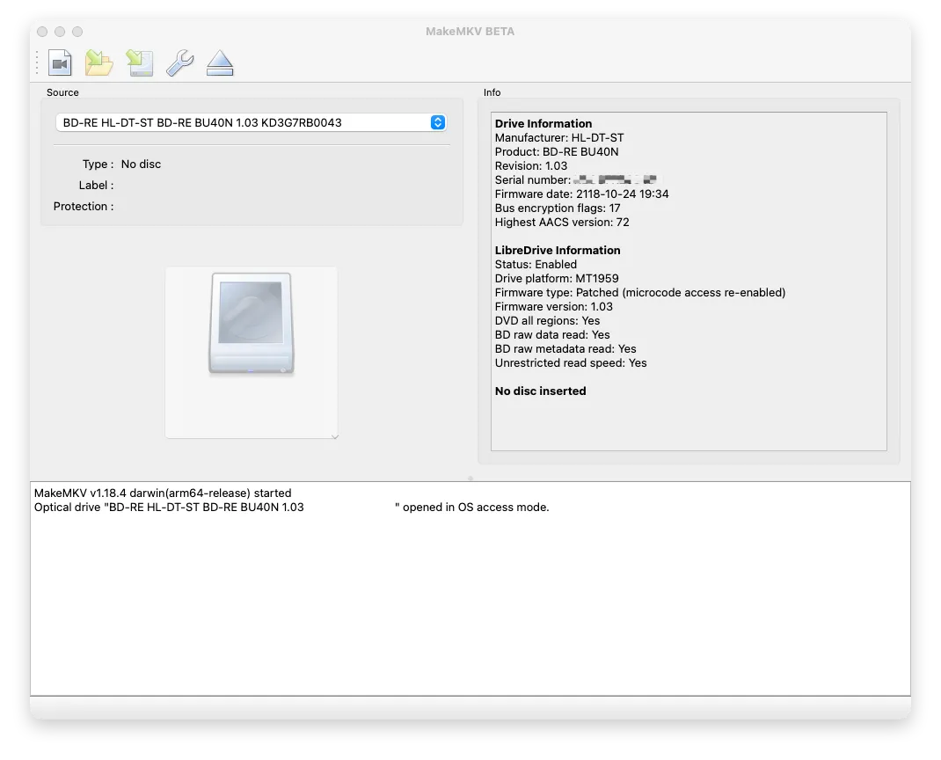Click the 'Product: BD-RE BU40N' line
The image size is (941, 760).
tap(557, 152)
